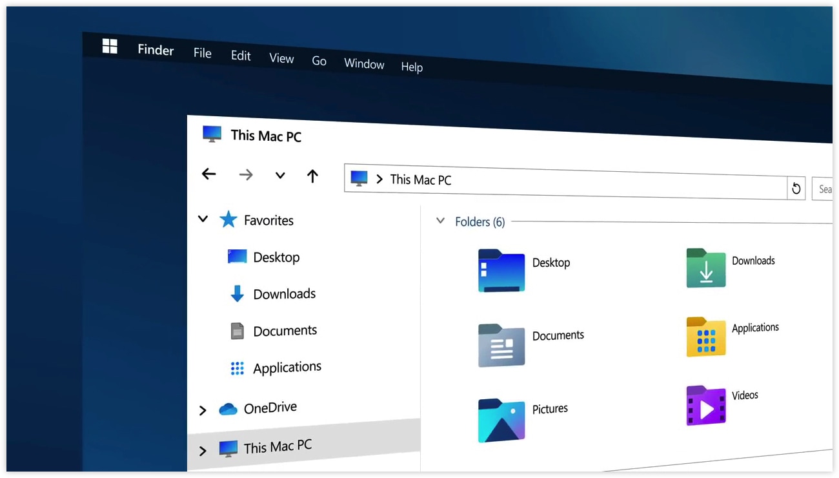Click the Applications folder label
The width and height of the screenshot is (839, 478).
755,327
